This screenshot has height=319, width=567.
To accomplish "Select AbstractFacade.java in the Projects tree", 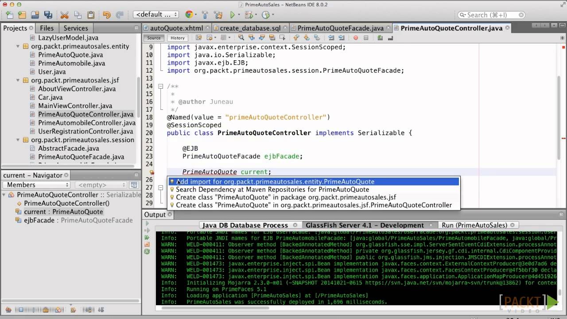I will [x=68, y=148].
